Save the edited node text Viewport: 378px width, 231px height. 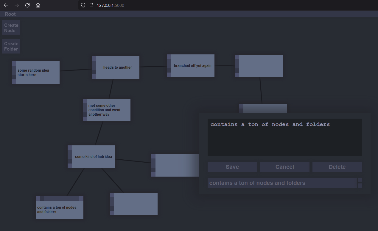pyautogui.click(x=232, y=167)
